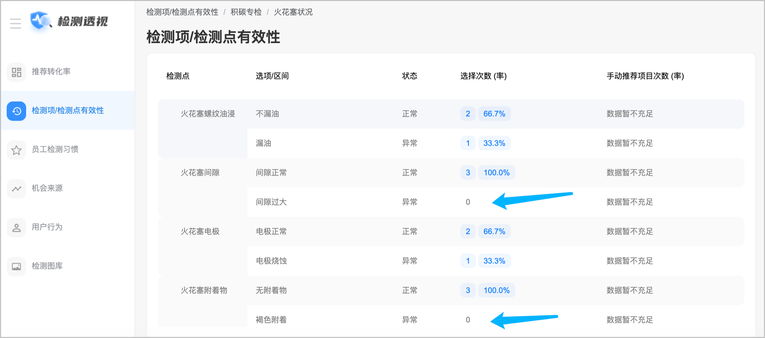765x338 pixels.
Task: Open the 检测图库 sidebar entry
Action: [47, 266]
